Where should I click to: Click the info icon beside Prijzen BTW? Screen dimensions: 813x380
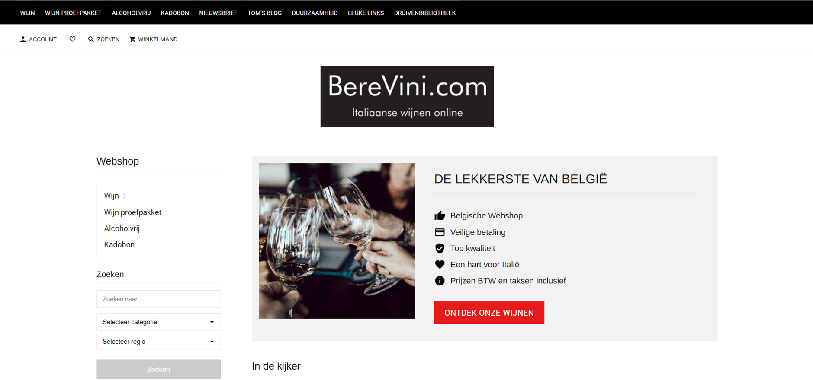point(440,281)
